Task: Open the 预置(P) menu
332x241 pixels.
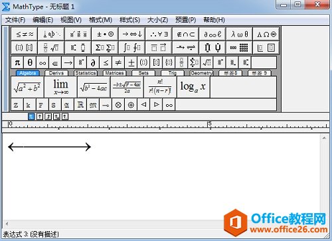Action: tap(185, 20)
